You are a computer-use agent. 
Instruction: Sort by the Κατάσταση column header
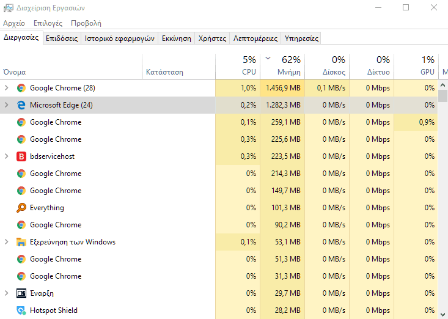178,66
